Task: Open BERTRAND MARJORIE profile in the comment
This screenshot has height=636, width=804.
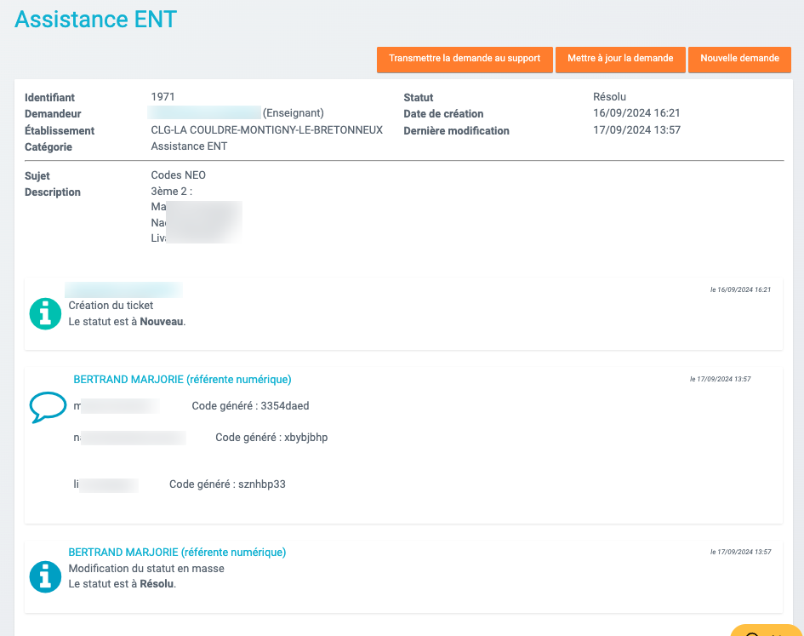Action: (x=182, y=380)
